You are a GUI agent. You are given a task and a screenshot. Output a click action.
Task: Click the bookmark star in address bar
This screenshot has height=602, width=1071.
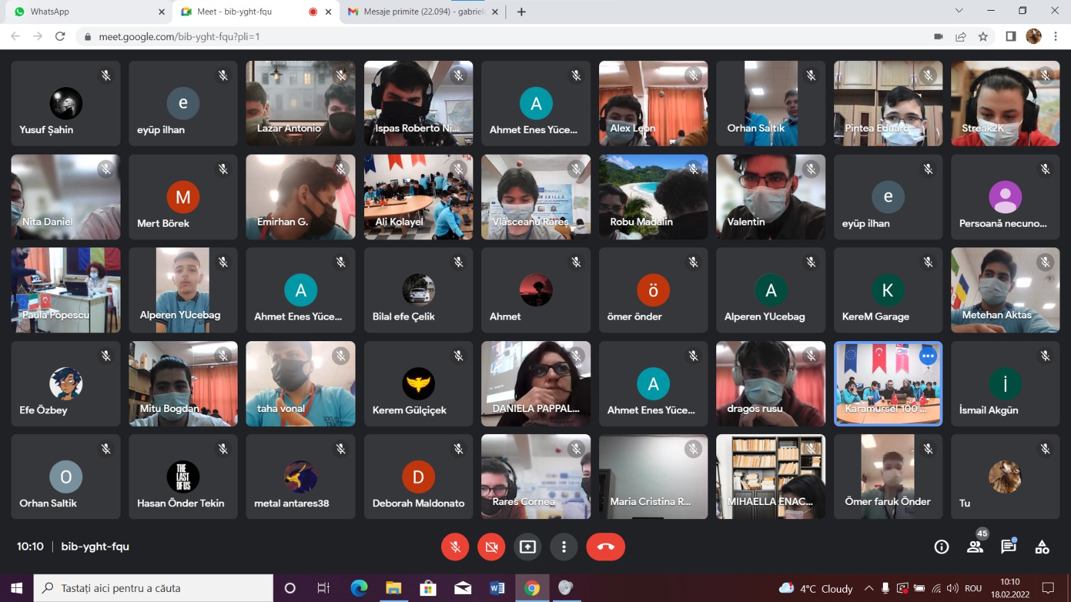(x=983, y=37)
